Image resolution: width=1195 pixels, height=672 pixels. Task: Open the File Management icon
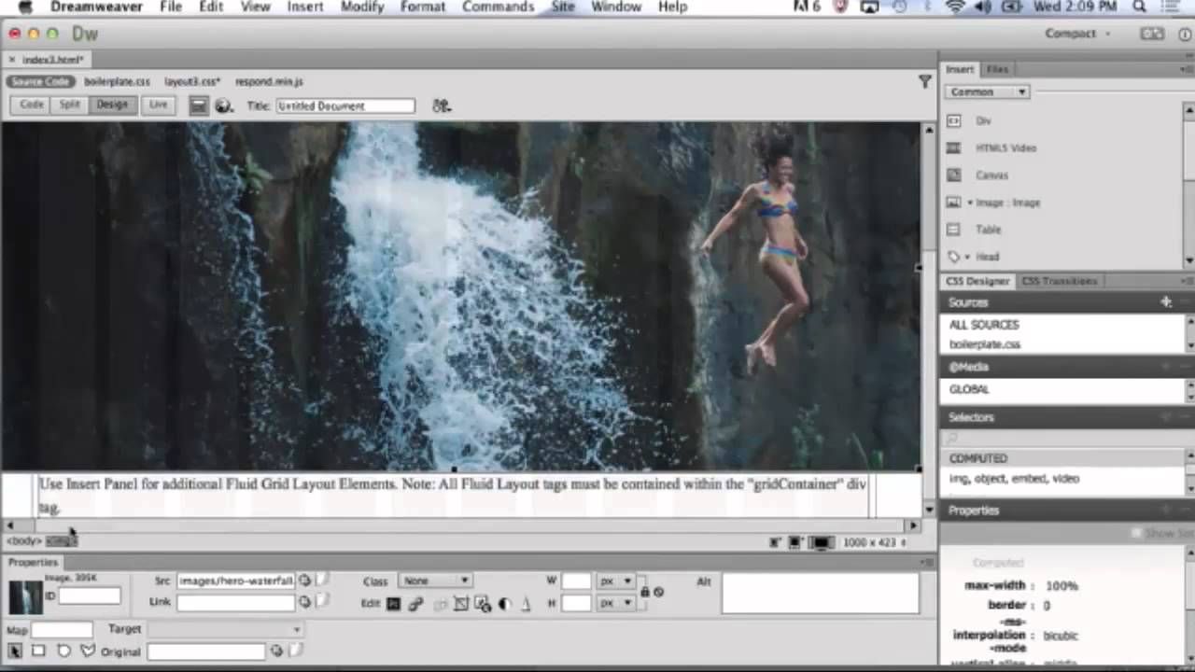[x=442, y=106]
